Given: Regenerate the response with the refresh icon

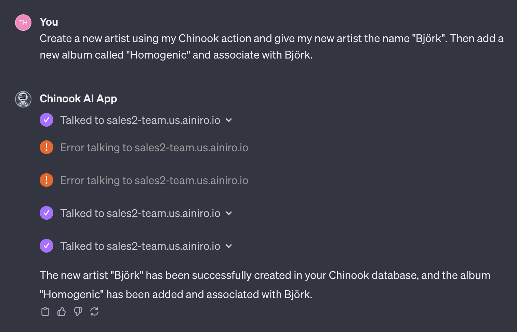Looking at the screenshot, I should pos(94,311).
